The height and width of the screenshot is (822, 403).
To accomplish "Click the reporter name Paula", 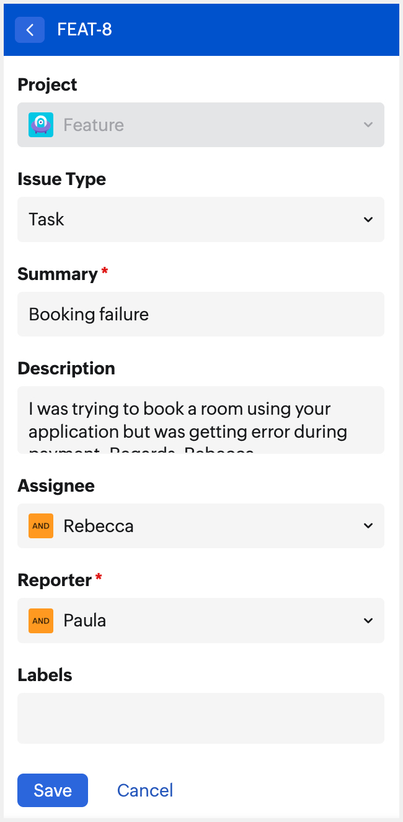I will (85, 621).
